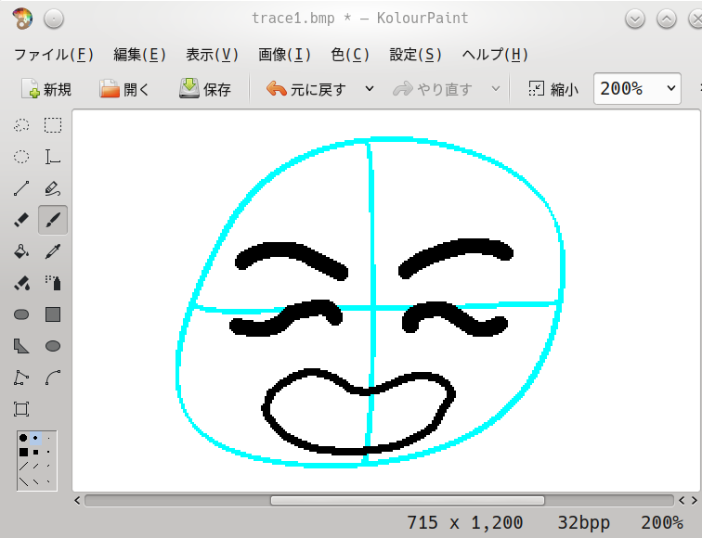Select the rectangular selection tool
The height and width of the screenshot is (538, 702).
point(53,125)
